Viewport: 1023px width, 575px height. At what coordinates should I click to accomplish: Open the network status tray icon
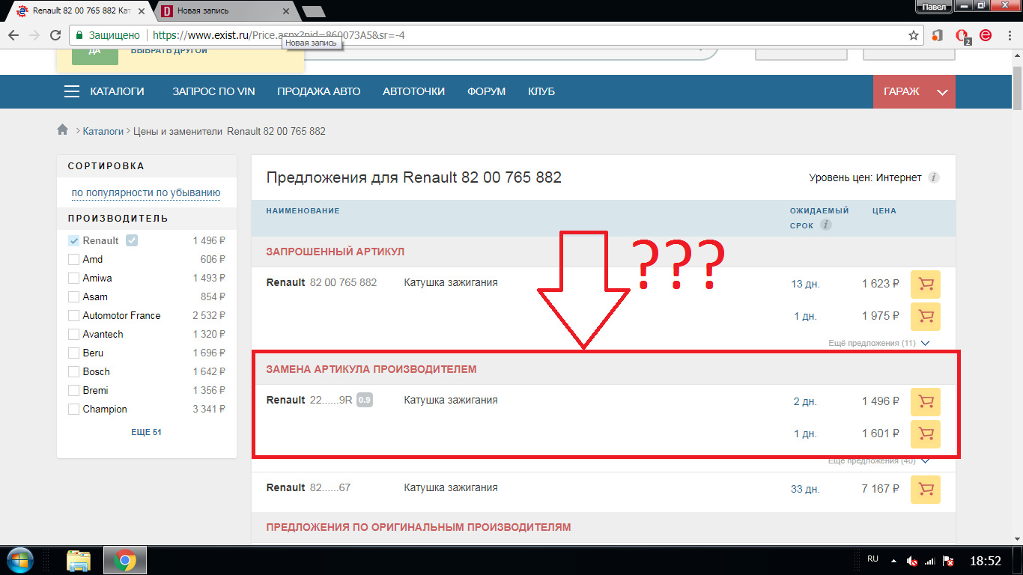pos(930,561)
